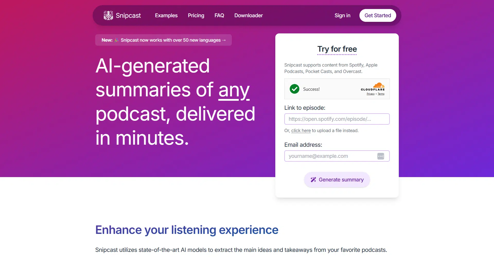The image size is (494, 257).
Task: Open the Cloudflare Privacy link
Action: [370, 94]
